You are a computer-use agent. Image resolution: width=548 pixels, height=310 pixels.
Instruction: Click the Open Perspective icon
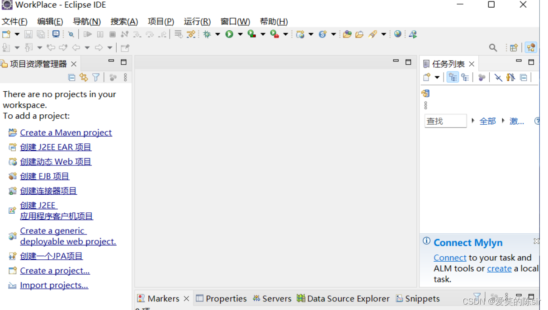click(x=514, y=47)
